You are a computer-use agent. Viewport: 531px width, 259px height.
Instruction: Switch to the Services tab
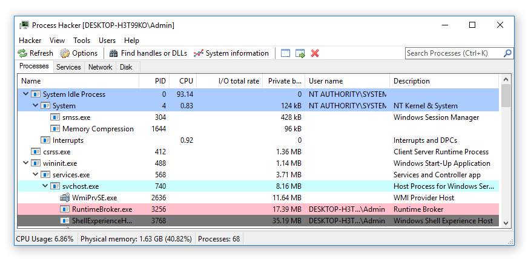(x=68, y=67)
